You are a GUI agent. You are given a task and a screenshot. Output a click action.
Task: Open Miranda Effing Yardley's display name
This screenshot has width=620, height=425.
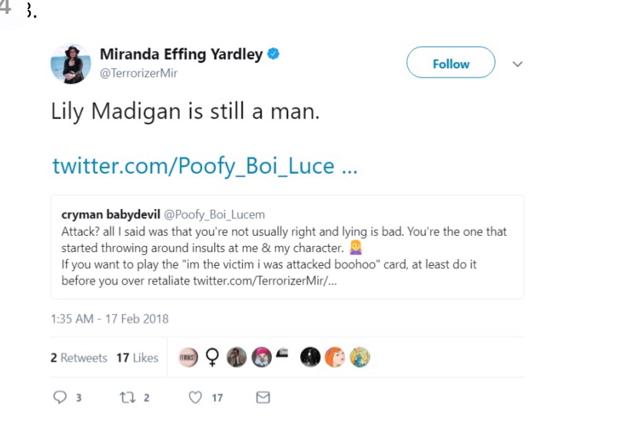[x=181, y=55]
